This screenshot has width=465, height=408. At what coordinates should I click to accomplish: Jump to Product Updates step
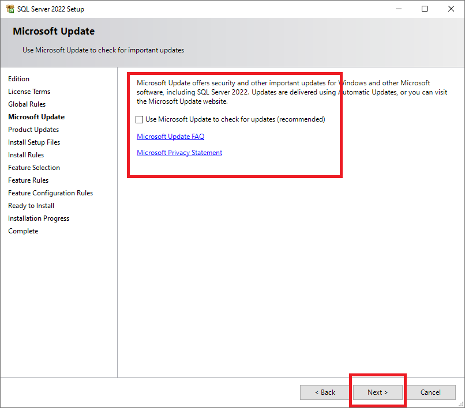33,130
